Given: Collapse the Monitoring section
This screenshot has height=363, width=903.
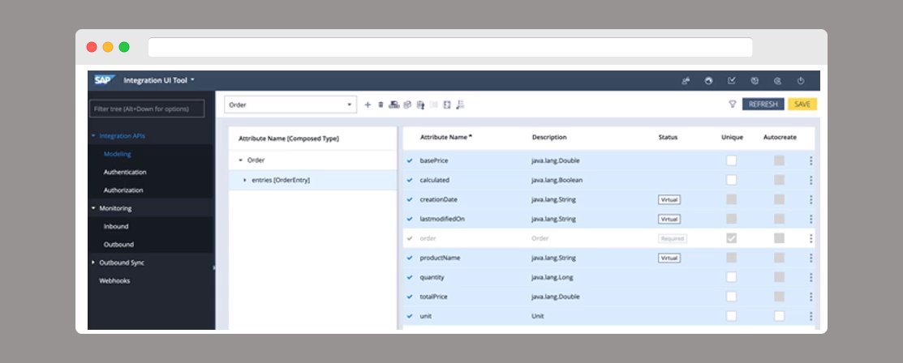Looking at the screenshot, I should [x=93, y=208].
